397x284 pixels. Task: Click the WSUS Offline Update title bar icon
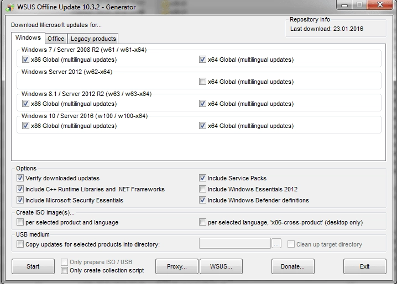point(9,8)
